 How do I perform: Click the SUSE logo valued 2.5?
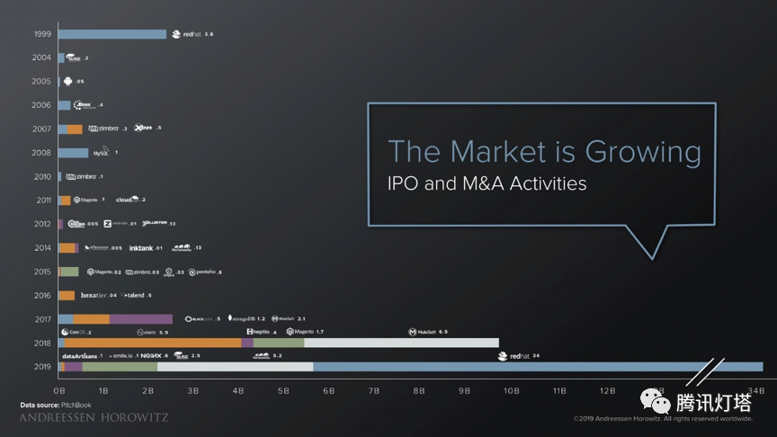click(x=182, y=355)
